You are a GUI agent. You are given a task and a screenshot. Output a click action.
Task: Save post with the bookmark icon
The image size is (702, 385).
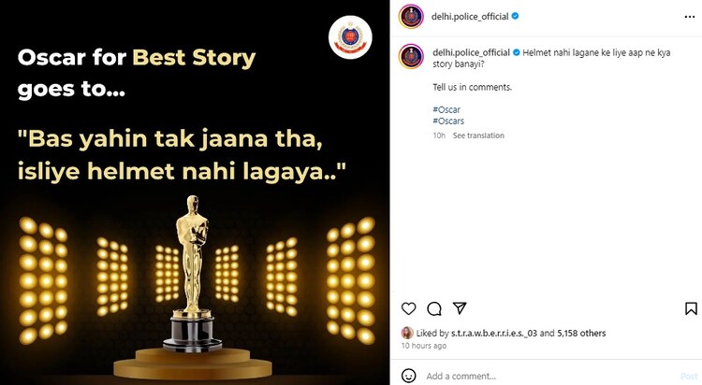click(x=691, y=308)
